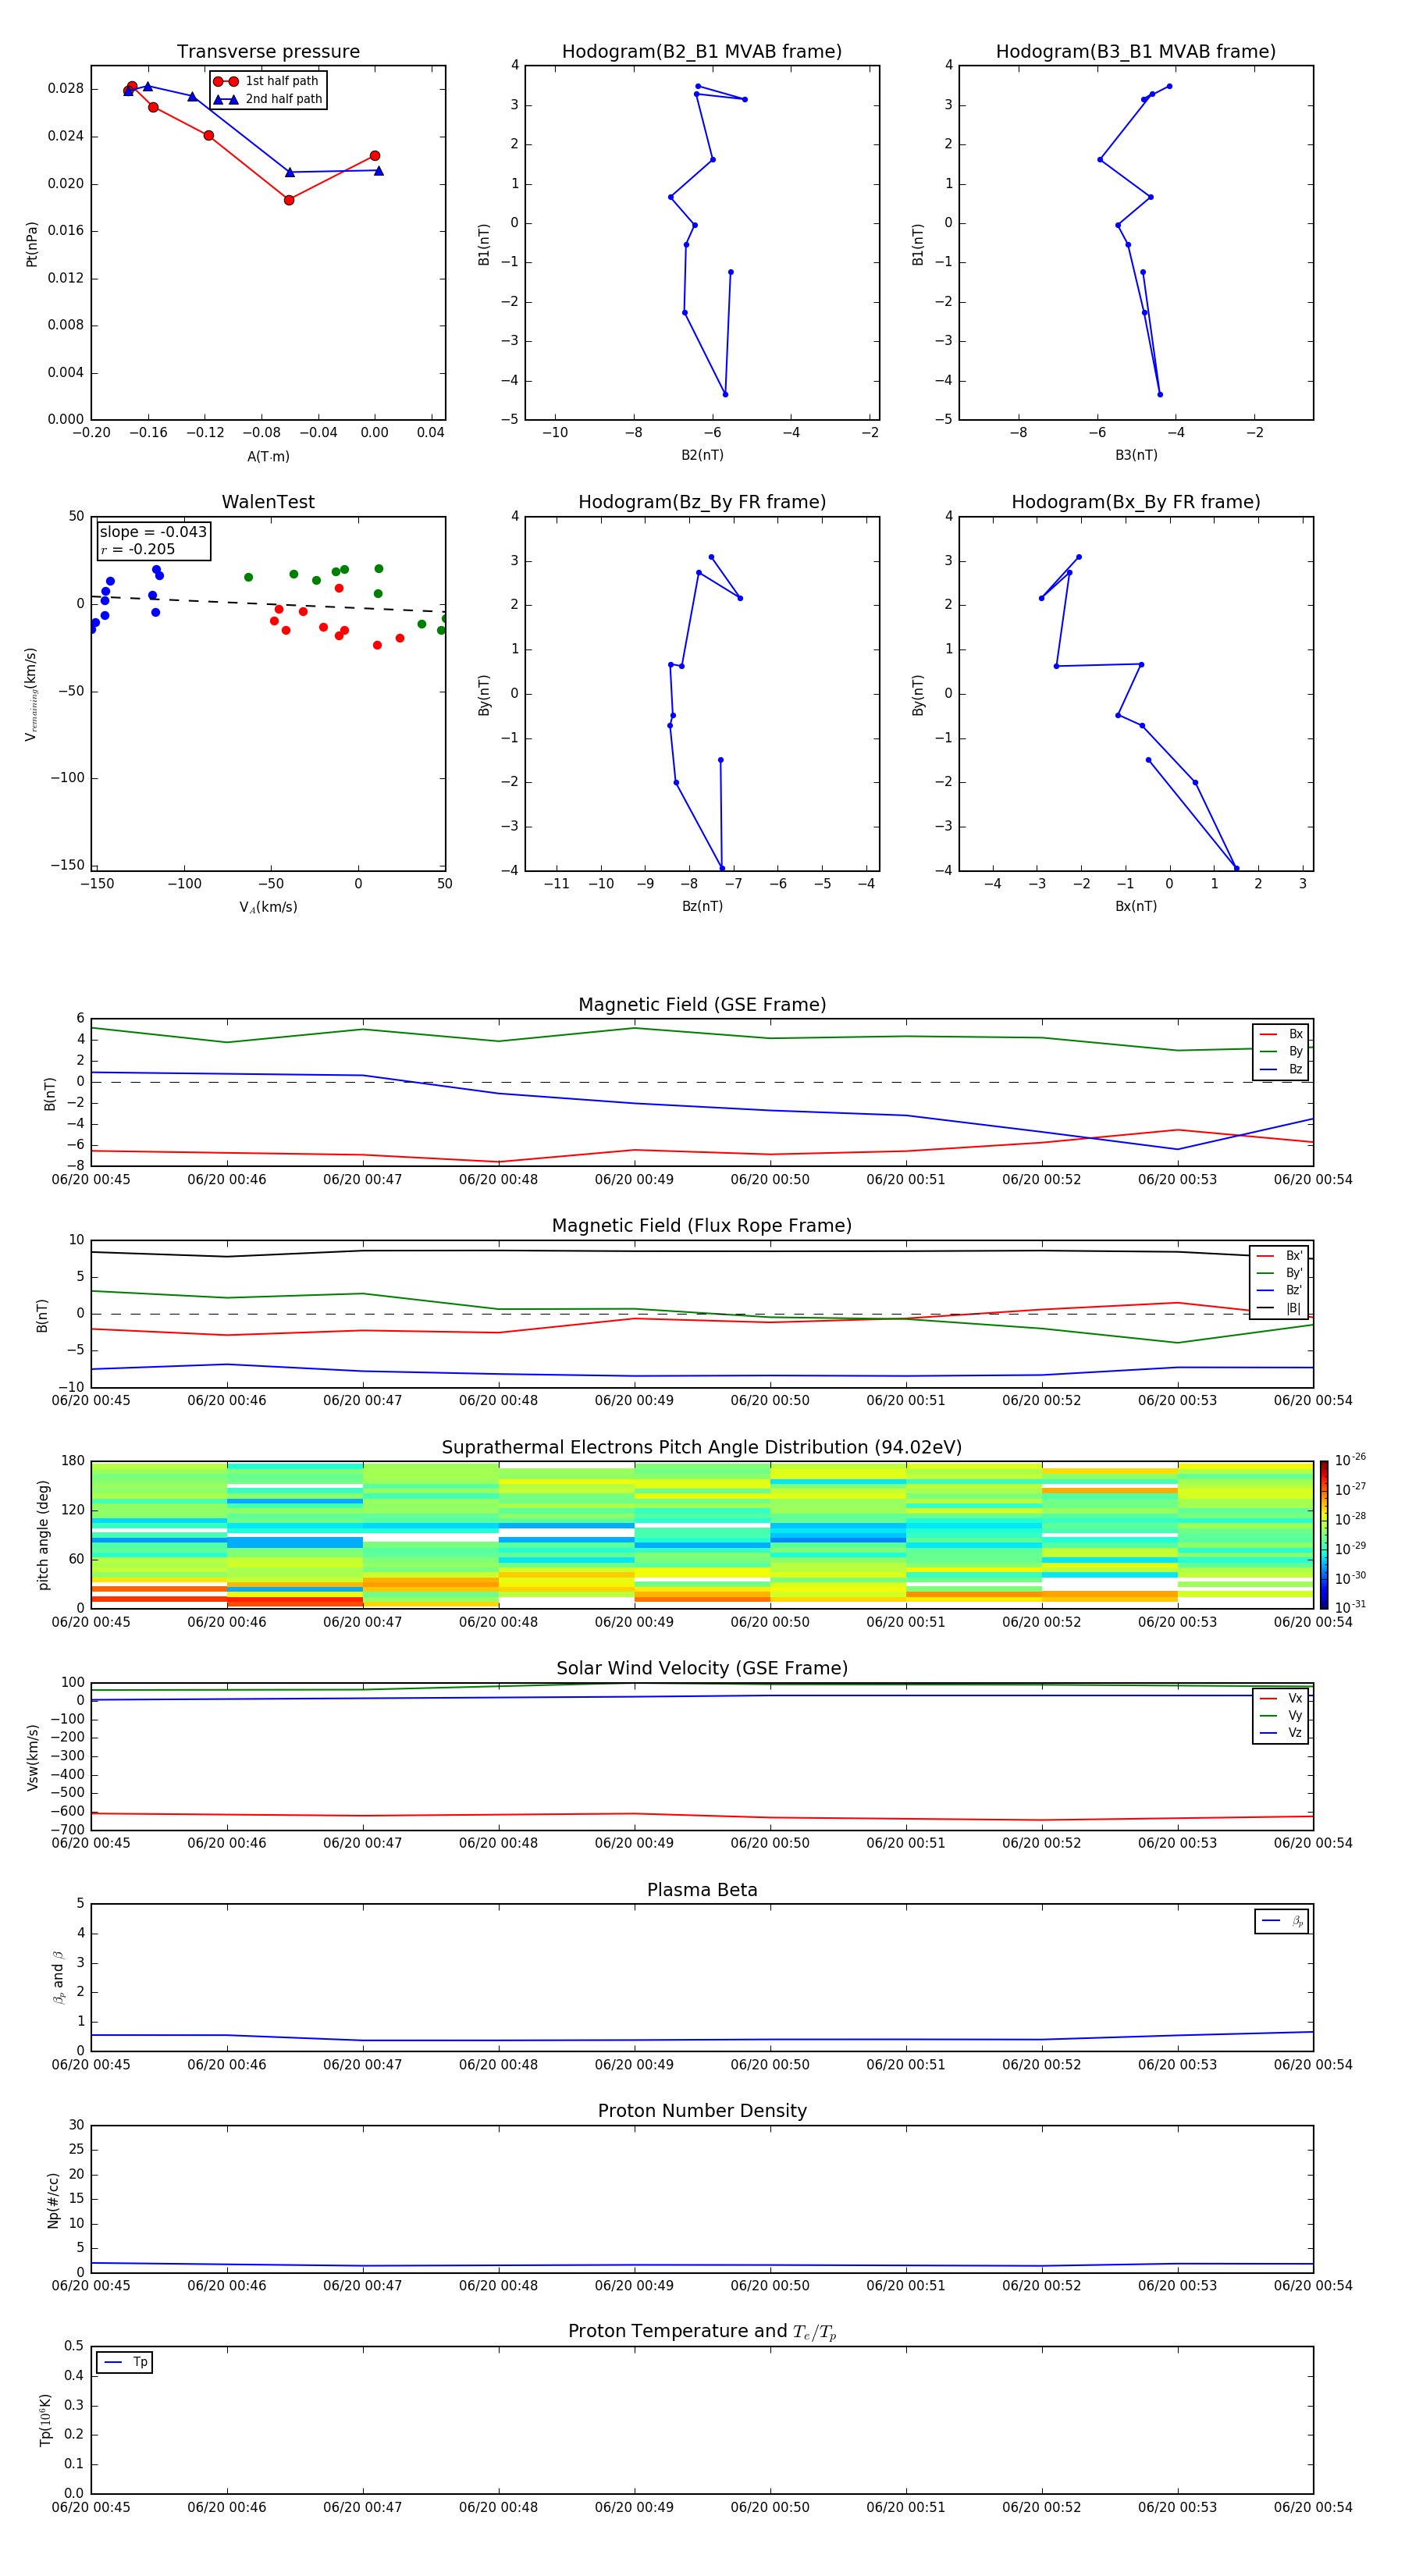Click the 'WalenTest' plot title
The height and width of the screenshot is (2576, 1405).
268,502
